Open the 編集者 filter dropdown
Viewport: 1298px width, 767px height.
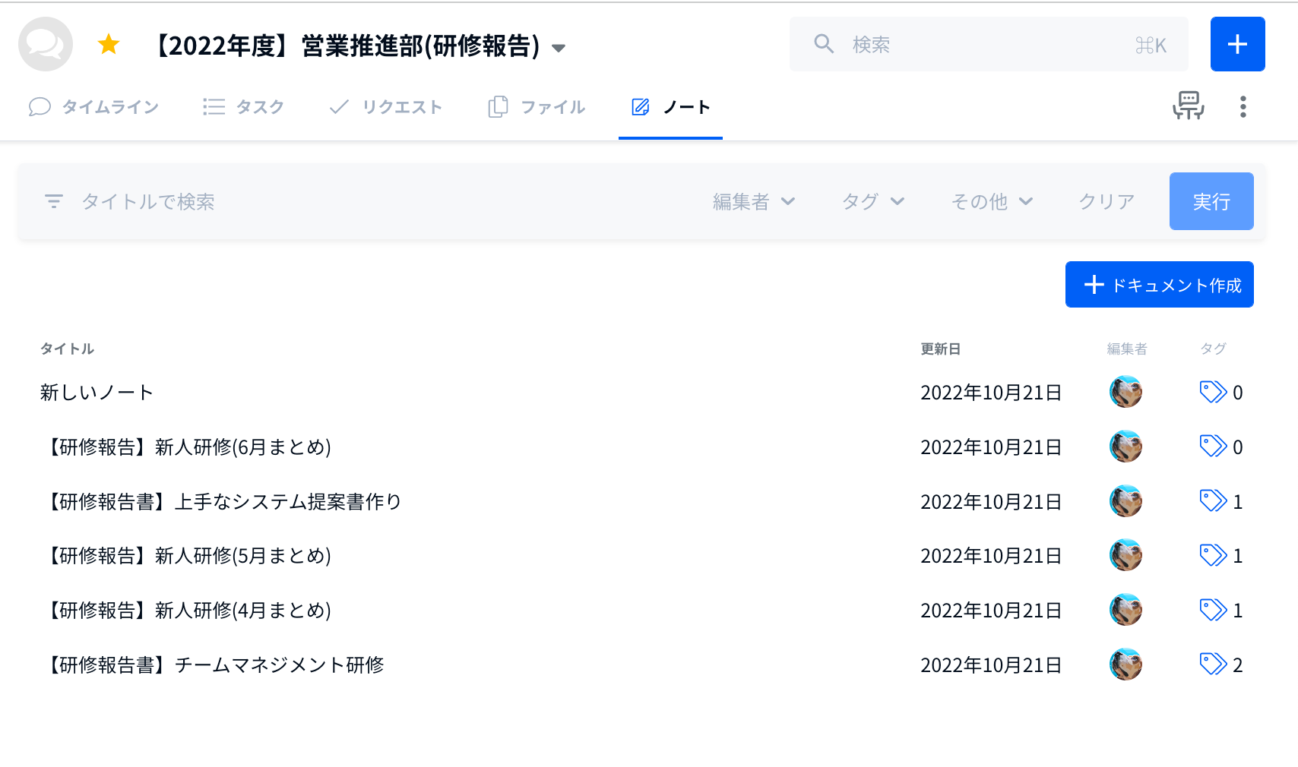click(753, 201)
